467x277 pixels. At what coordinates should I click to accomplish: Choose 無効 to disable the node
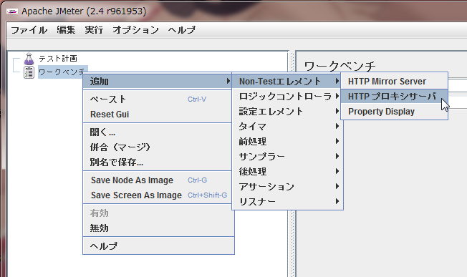coord(158,228)
